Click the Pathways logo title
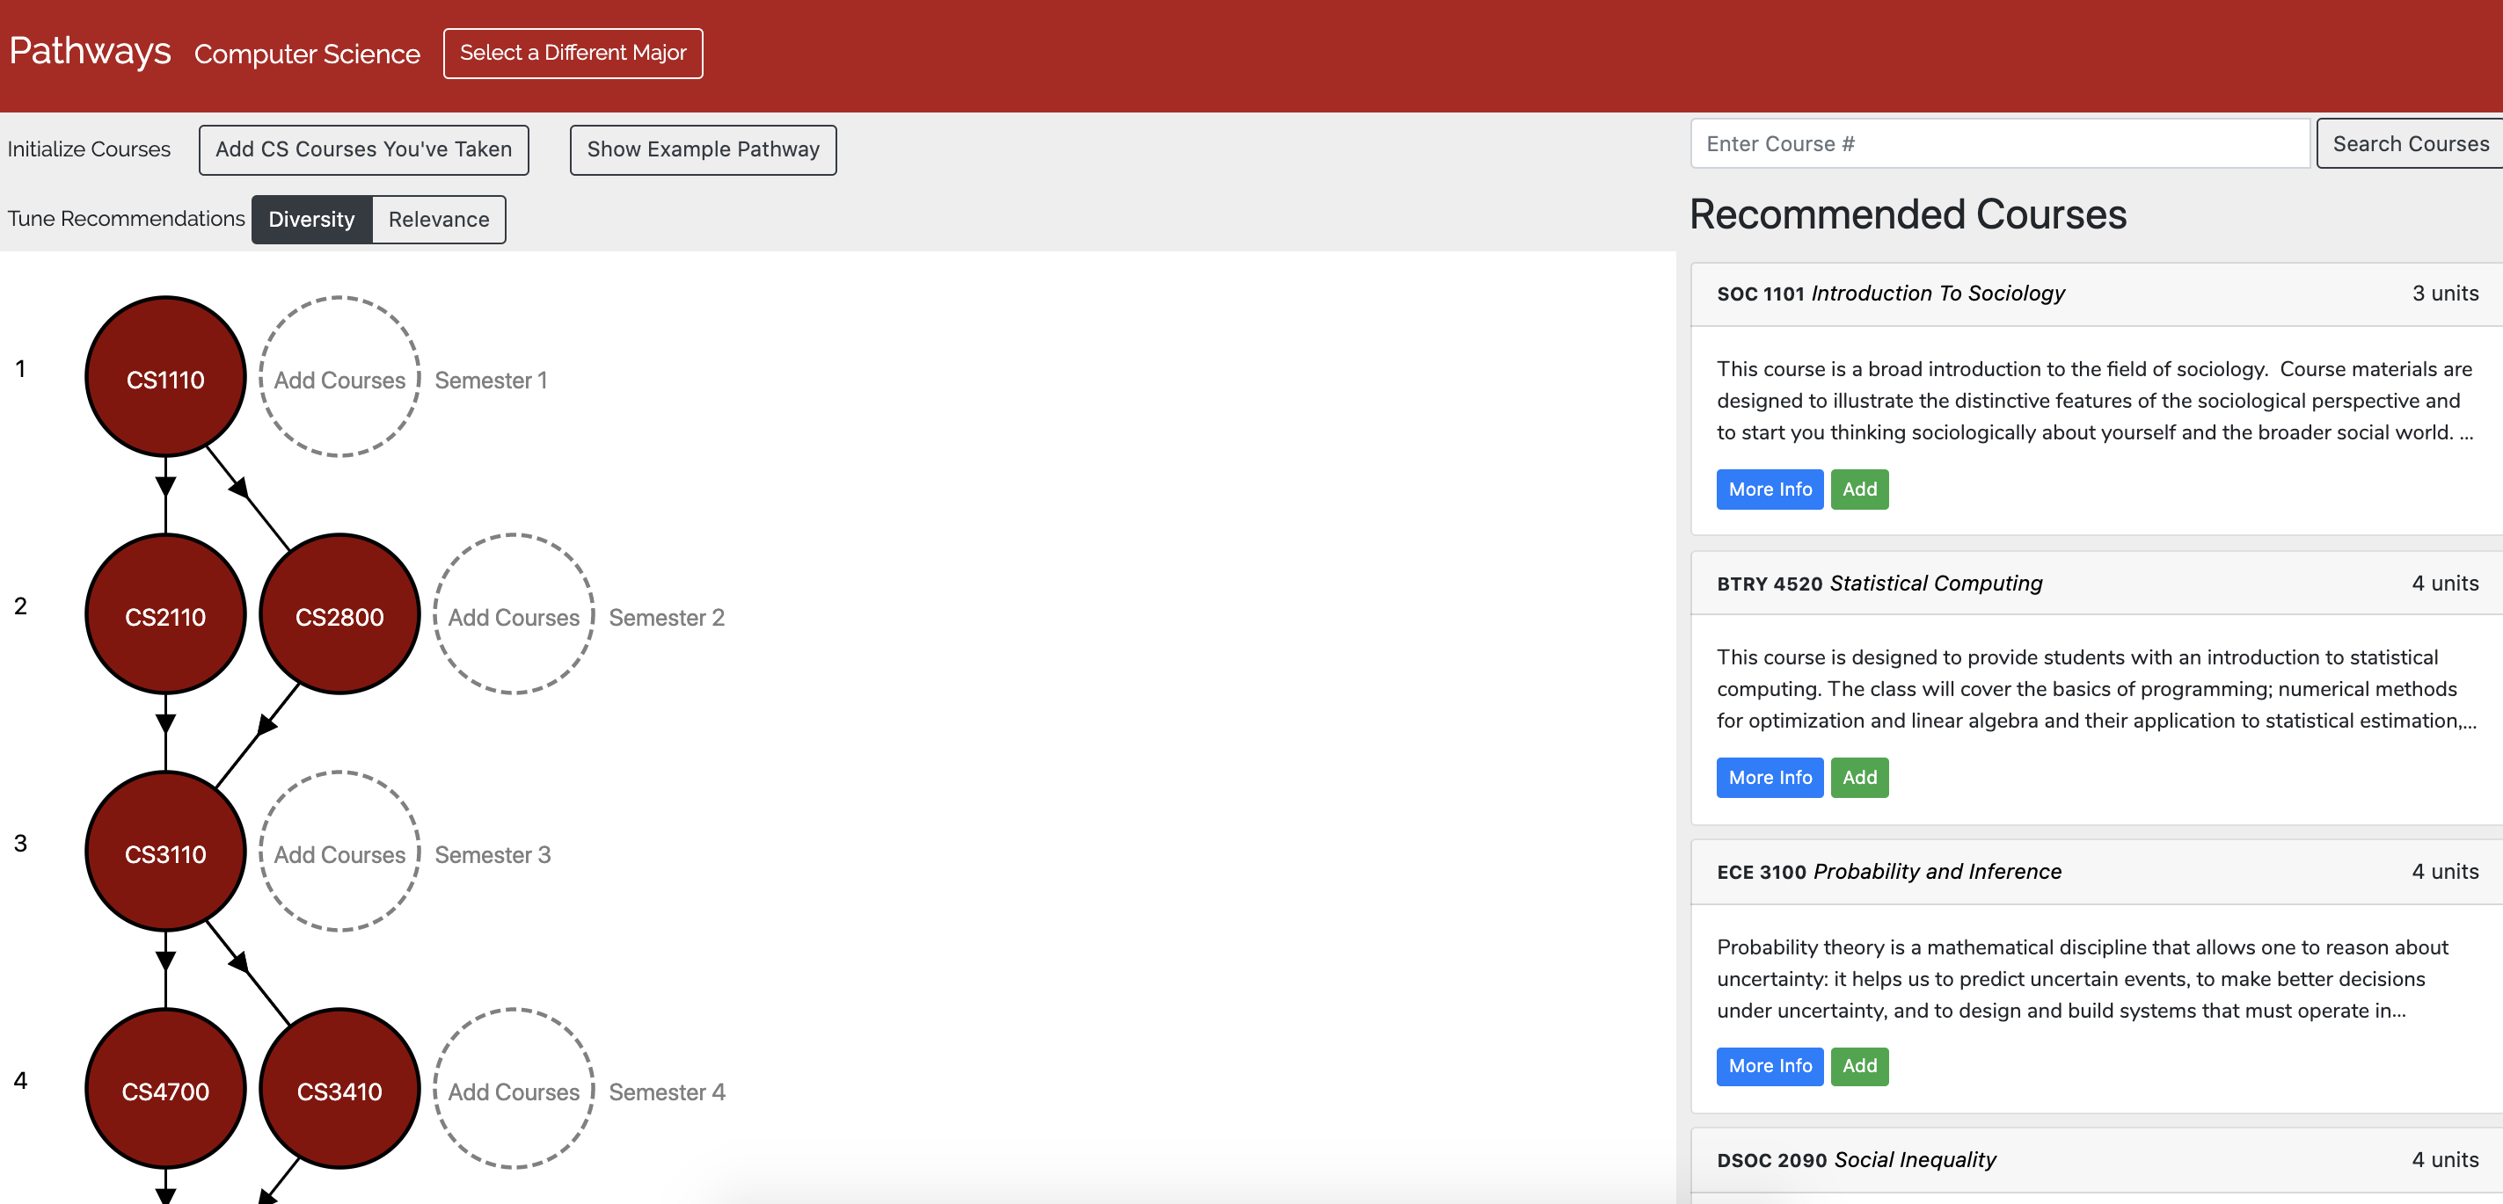2503x1204 pixels. pos(90,52)
